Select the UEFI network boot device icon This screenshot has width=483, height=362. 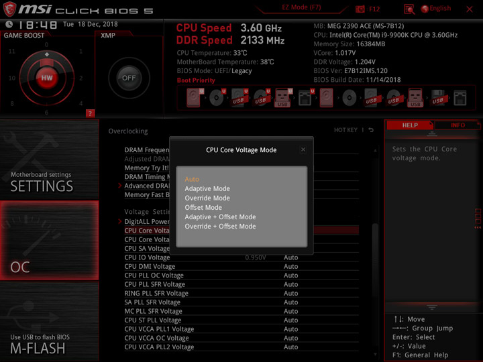[306, 98]
